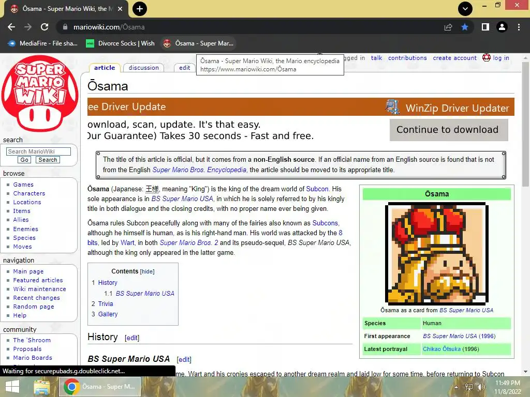
Task: Open the edit tab
Action: click(185, 68)
